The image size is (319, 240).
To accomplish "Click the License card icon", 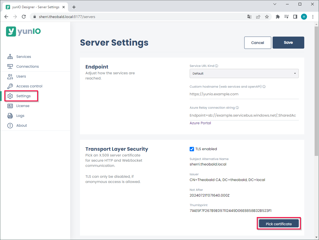I will (10, 106).
